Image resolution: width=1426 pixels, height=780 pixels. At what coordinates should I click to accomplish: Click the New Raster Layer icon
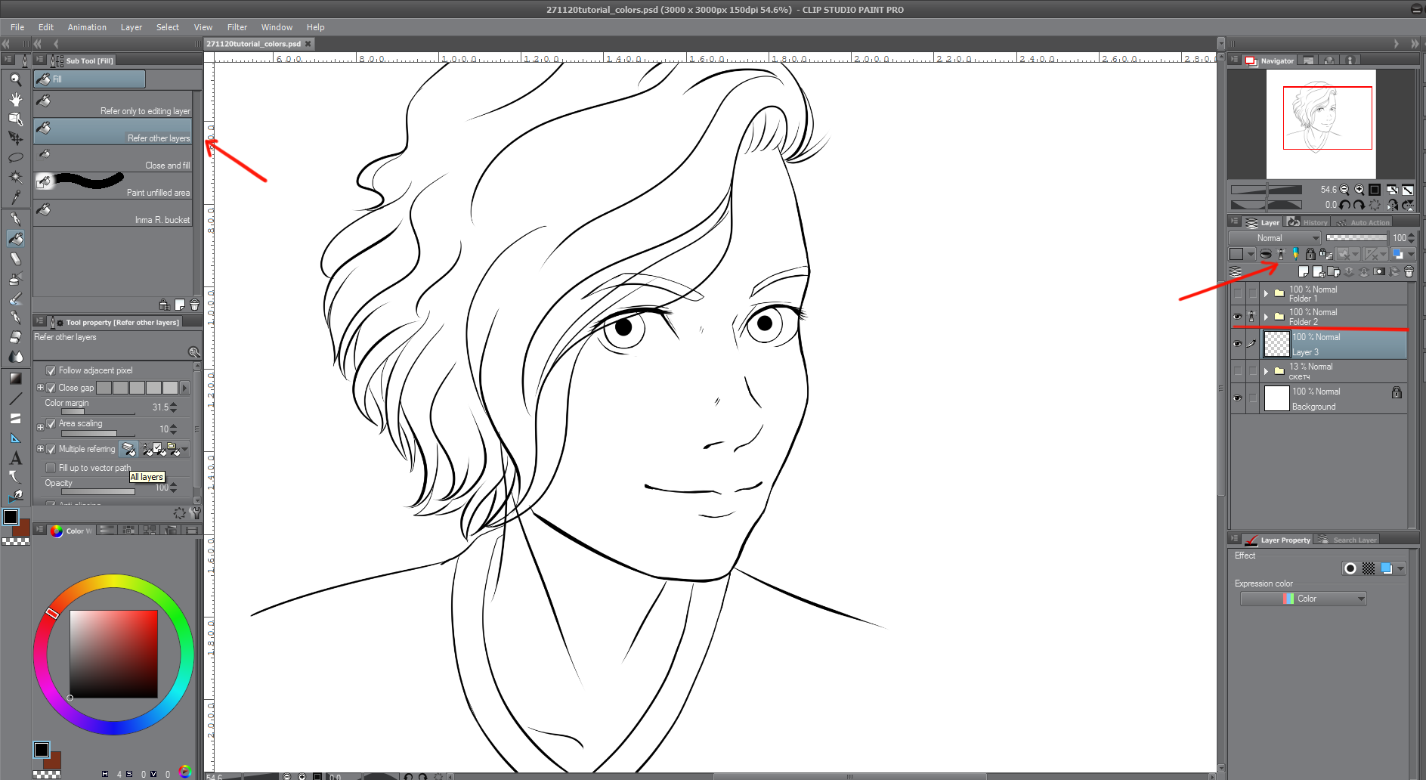tap(1303, 271)
